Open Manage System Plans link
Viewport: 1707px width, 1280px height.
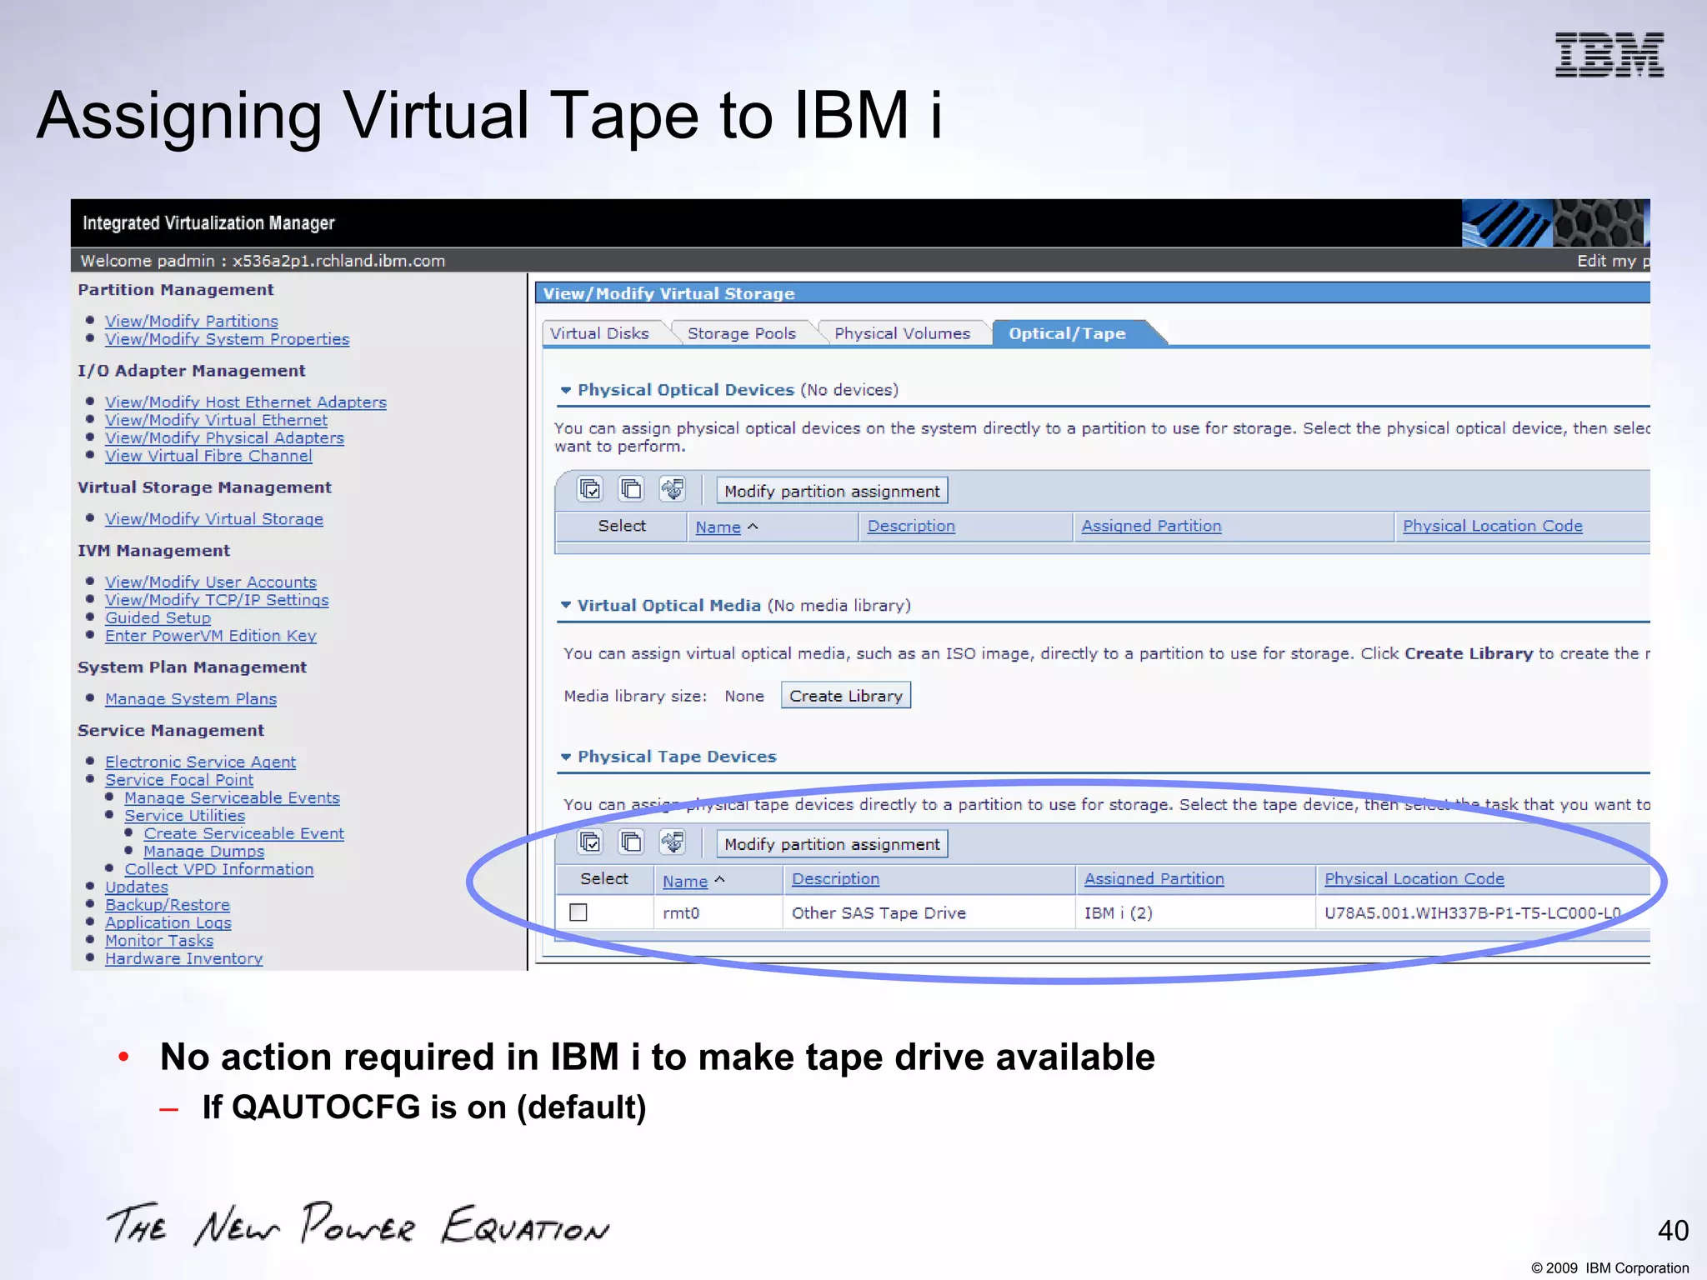click(191, 699)
